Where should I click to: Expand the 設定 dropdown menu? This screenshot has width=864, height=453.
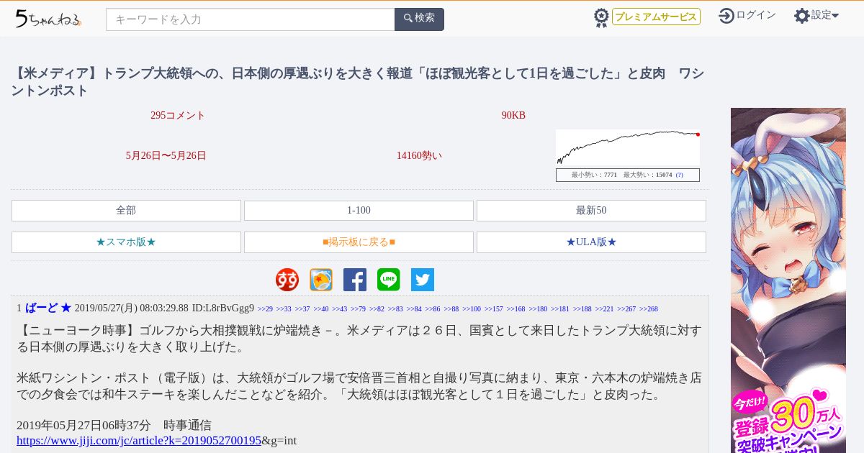pyautogui.click(x=825, y=15)
